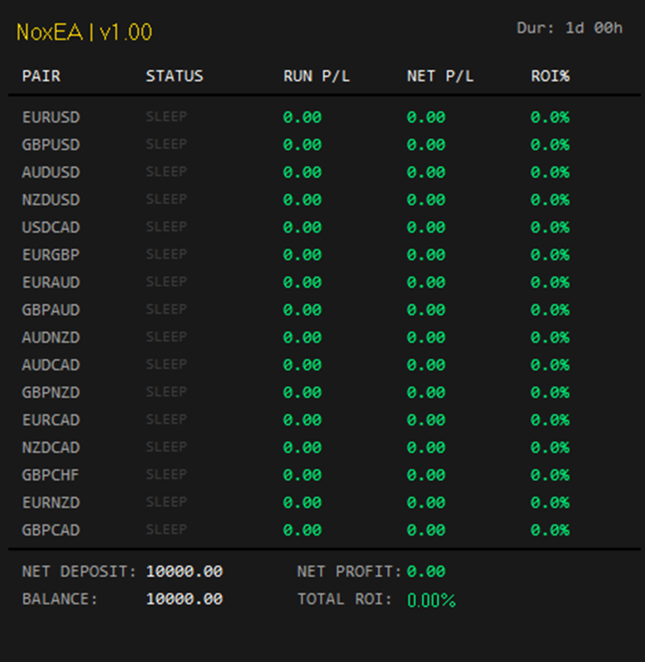645x662 pixels.
Task: Select the EURUSD pair row label
Action: (51, 117)
